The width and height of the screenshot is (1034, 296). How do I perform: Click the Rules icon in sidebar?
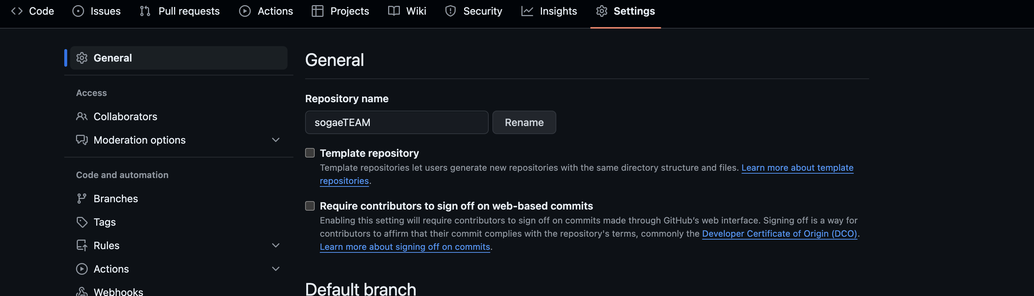82,245
